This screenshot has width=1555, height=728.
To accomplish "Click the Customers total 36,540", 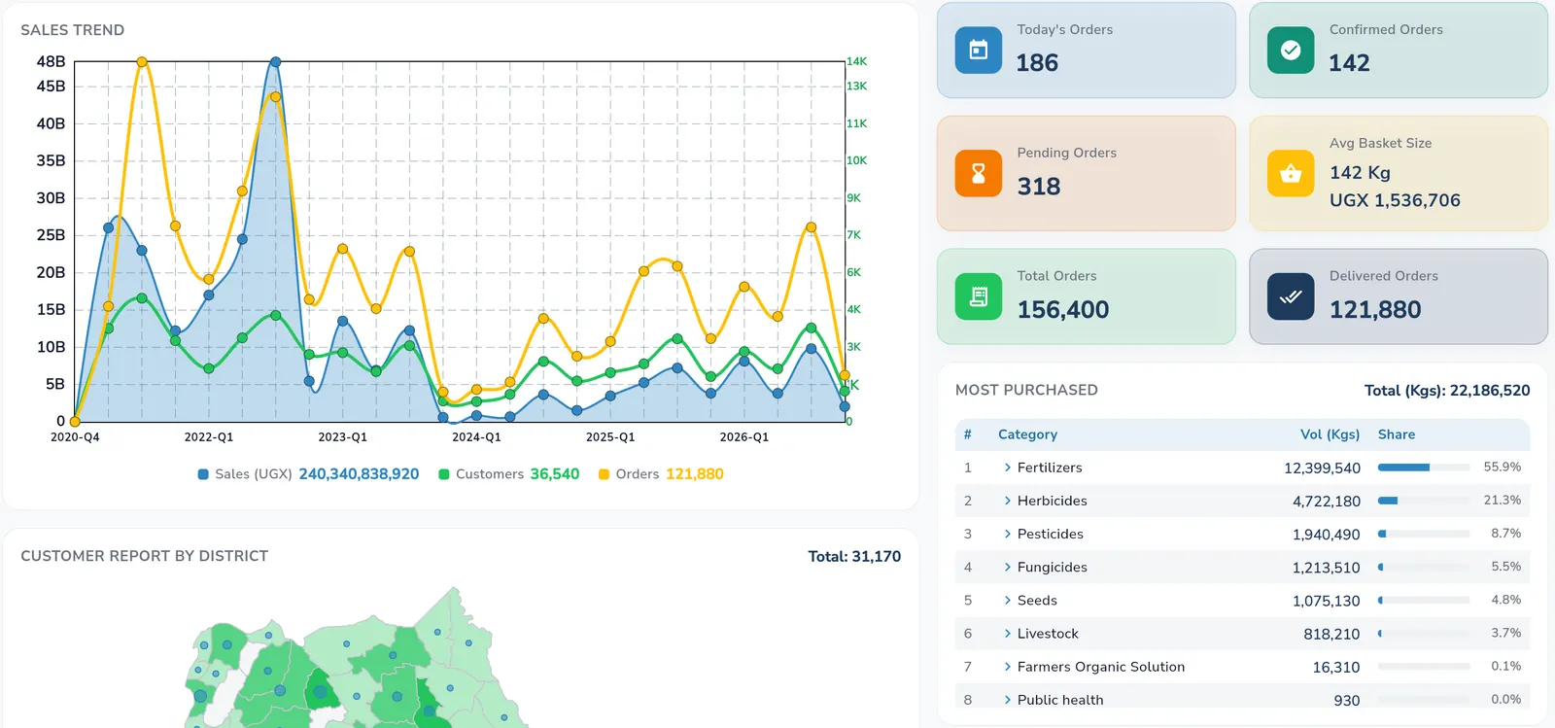I will (x=555, y=474).
